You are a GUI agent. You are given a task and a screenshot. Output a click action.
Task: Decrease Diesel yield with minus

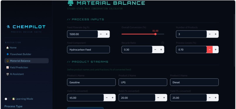(210, 98)
